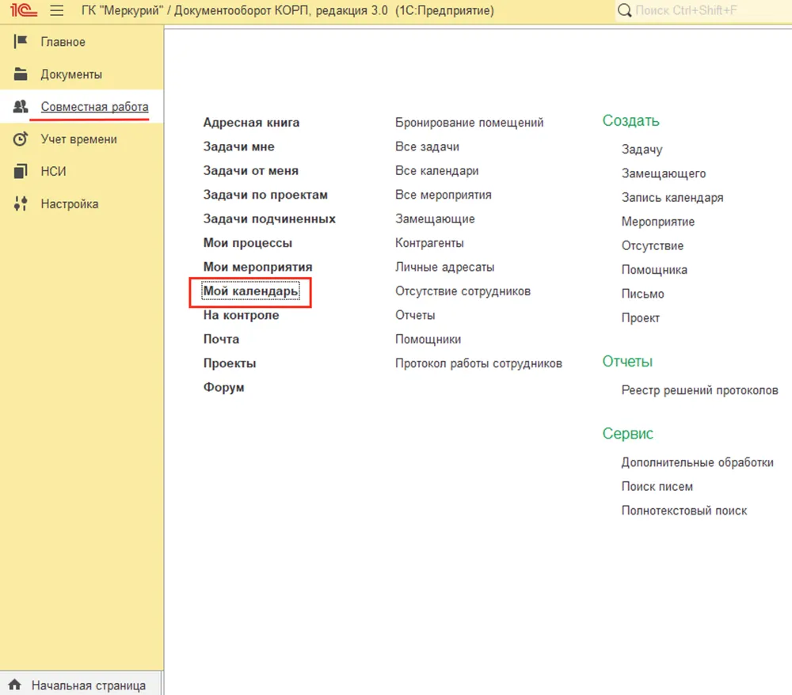This screenshot has height=695, width=792.
Task: Click the people icon for Совместная работа
Action: point(21,107)
